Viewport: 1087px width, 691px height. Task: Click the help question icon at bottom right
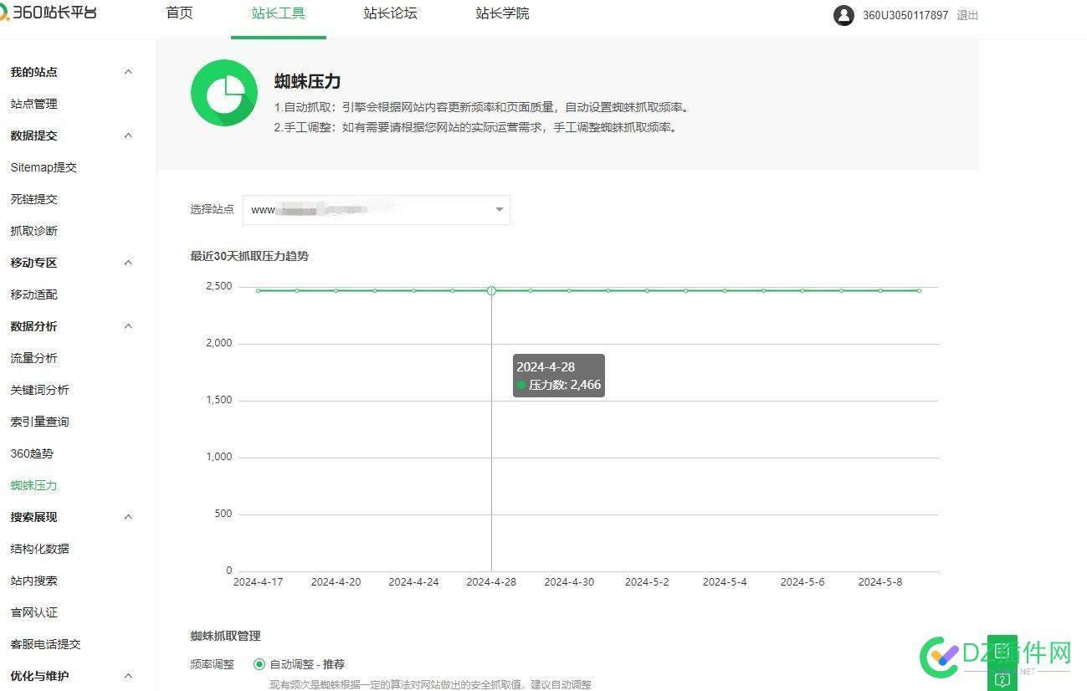tap(1002, 679)
